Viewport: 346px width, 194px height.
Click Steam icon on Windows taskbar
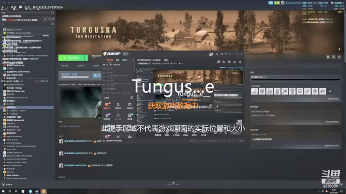37,191
